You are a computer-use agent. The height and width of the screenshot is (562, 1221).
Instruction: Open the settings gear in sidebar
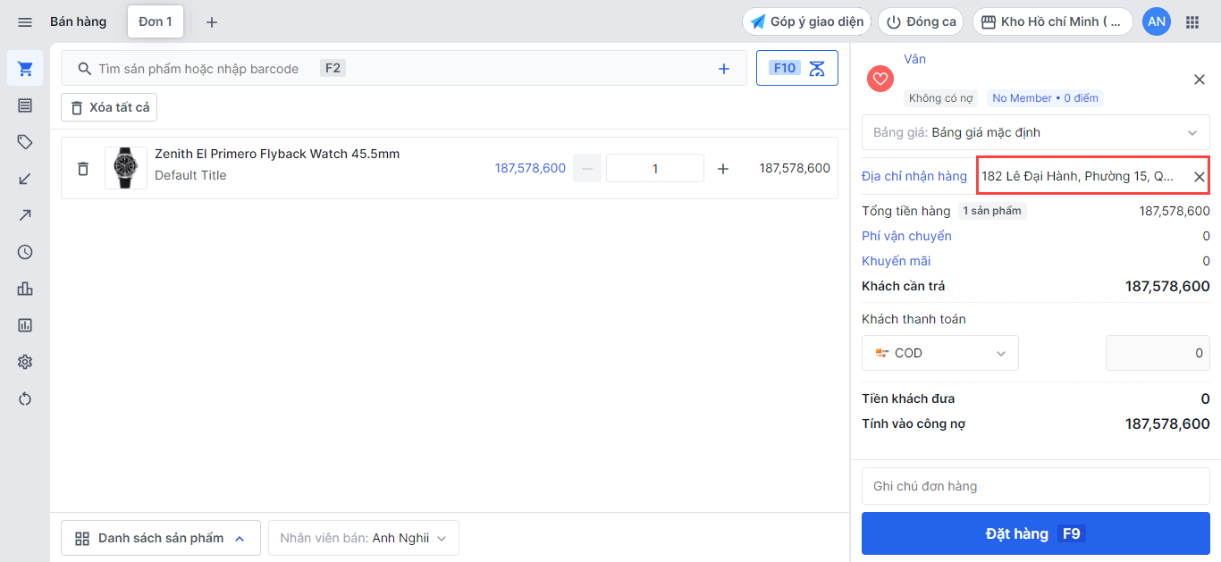pyautogui.click(x=25, y=362)
